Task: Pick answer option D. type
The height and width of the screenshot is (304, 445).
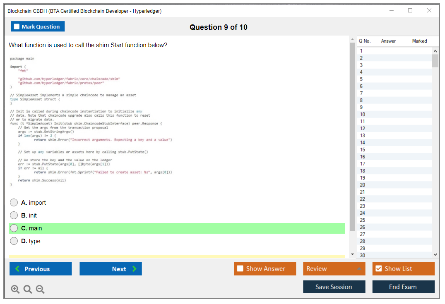Action: [x=14, y=241]
